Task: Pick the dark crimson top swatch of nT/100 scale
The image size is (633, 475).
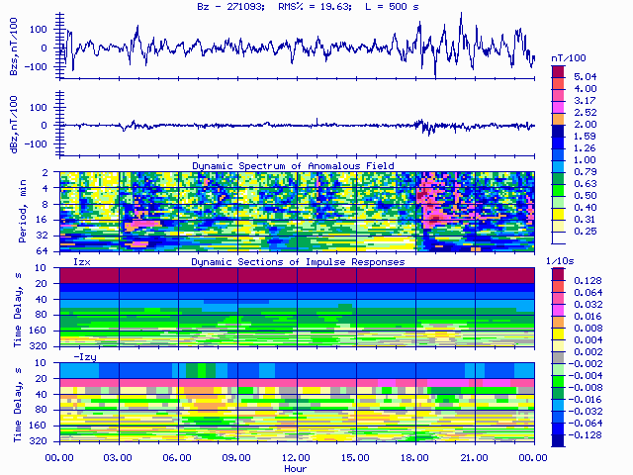Action: coord(558,72)
